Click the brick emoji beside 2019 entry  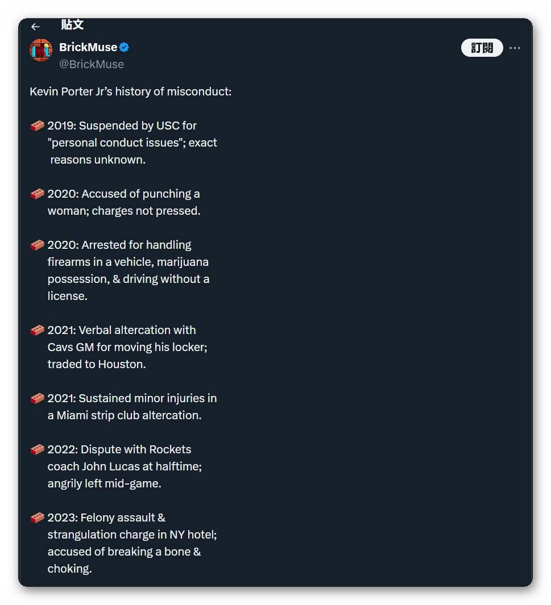[38, 126]
